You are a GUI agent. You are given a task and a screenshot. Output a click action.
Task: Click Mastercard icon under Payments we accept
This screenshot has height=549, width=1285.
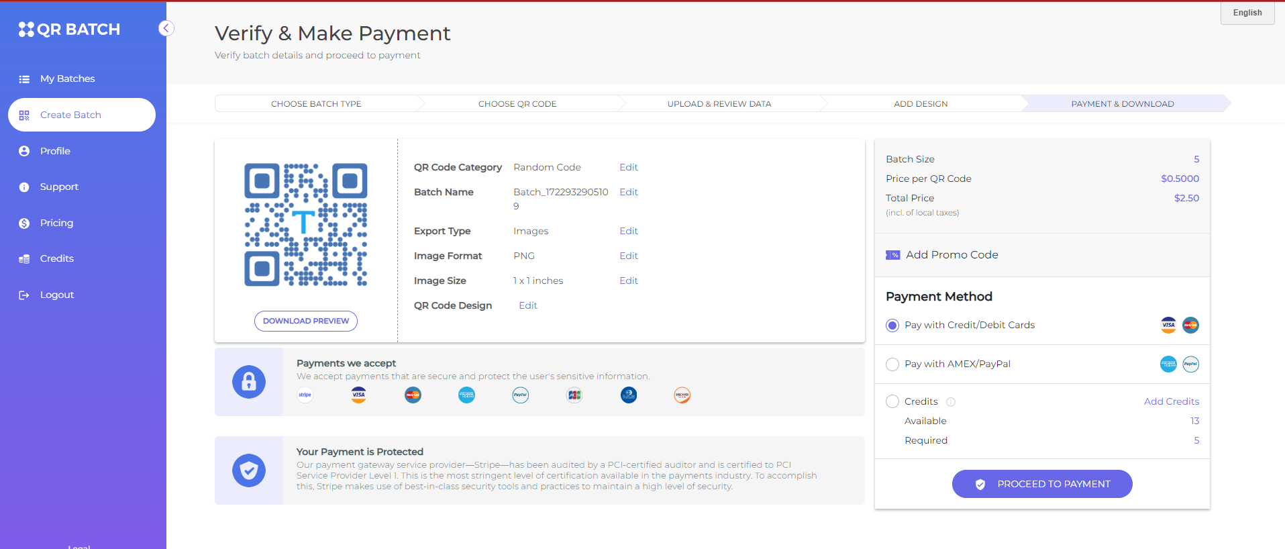pyautogui.click(x=413, y=395)
